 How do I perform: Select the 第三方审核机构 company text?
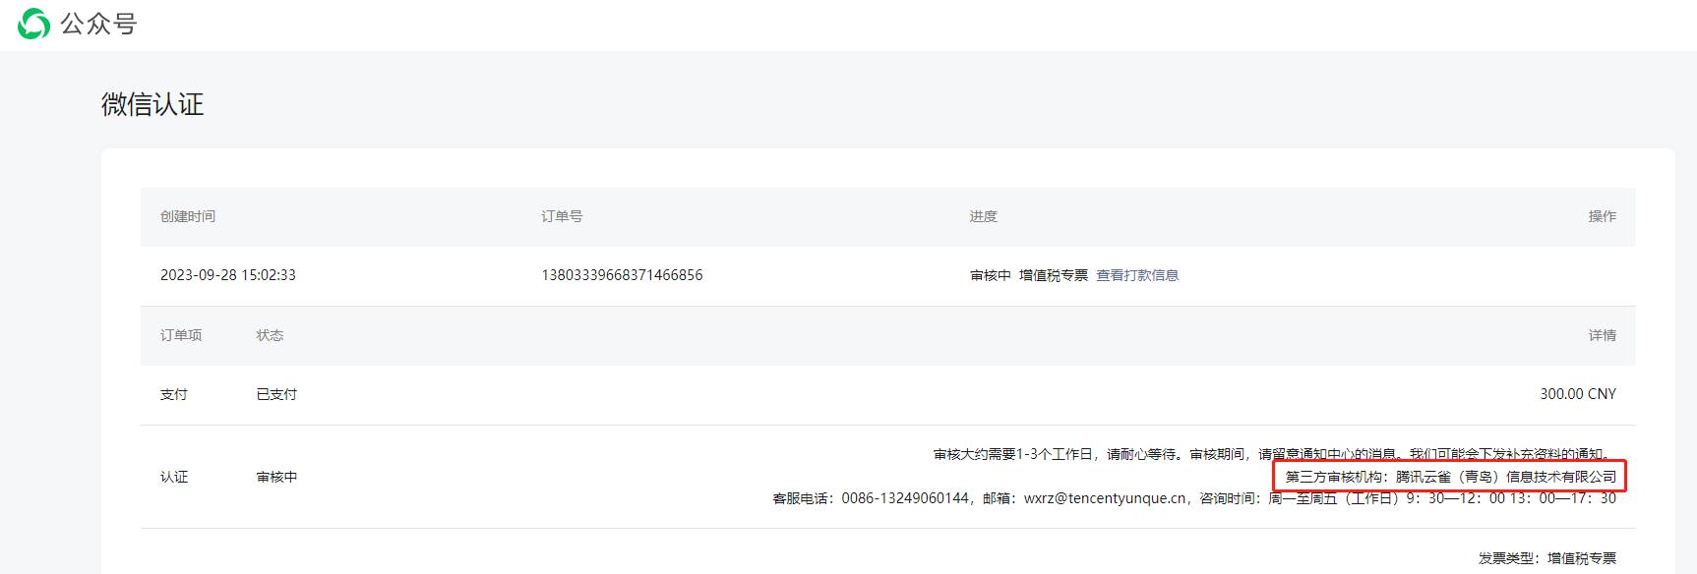[x=1451, y=477]
